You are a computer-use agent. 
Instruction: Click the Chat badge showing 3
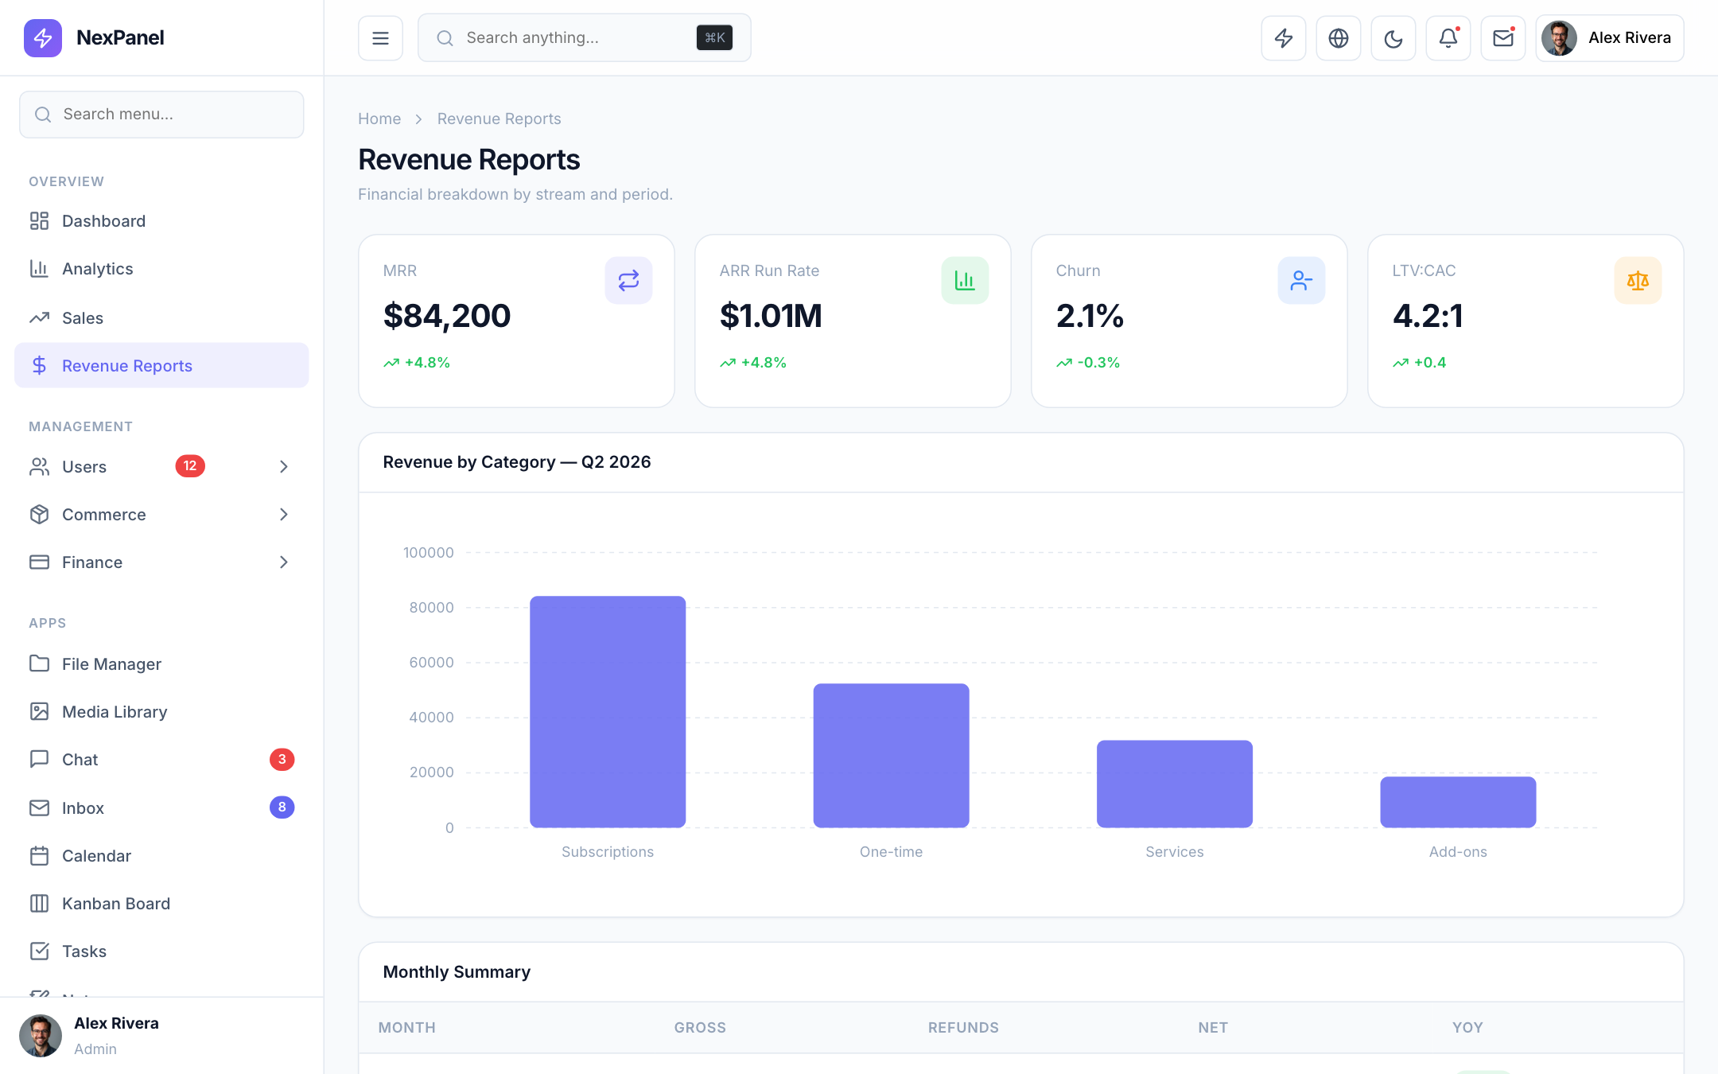pos(282,759)
